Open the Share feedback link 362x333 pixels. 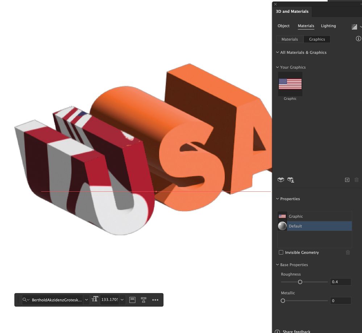pos(296,332)
